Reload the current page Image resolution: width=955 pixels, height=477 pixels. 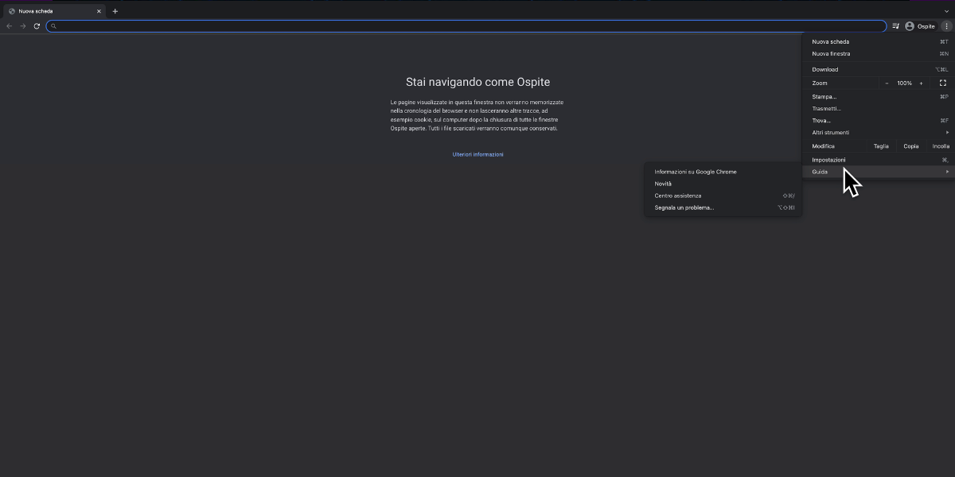pyautogui.click(x=37, y=25)
